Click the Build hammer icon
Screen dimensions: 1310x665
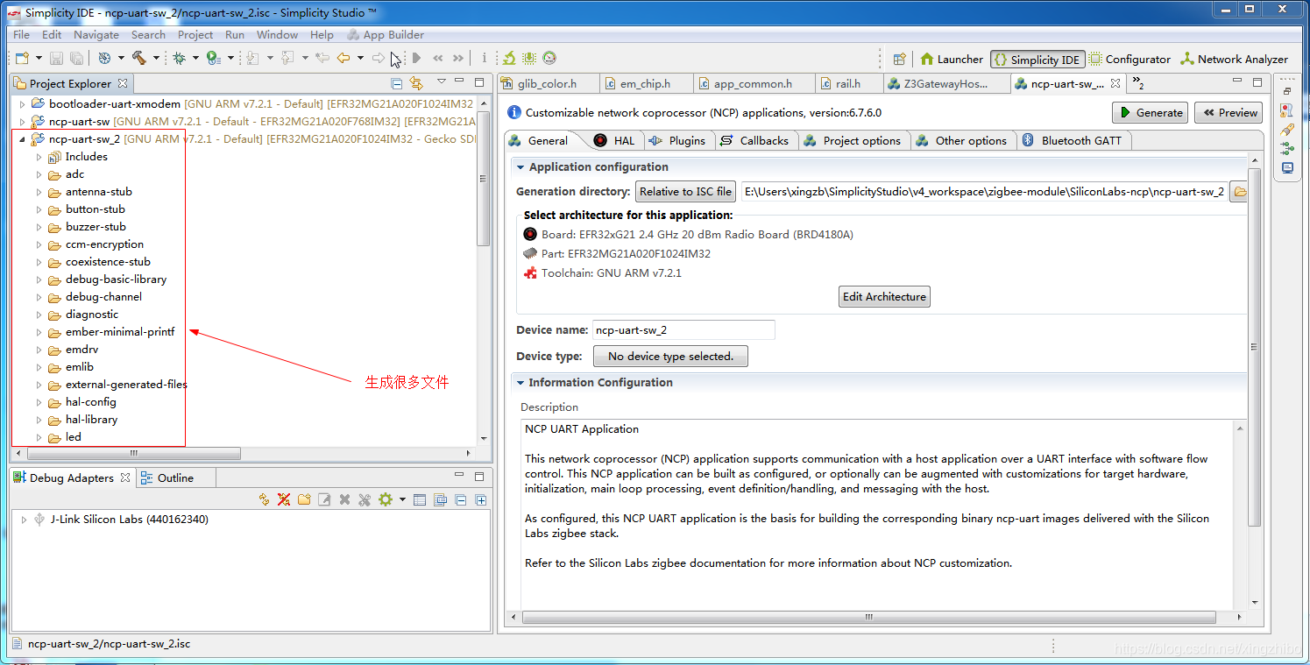tap(139, 58)
